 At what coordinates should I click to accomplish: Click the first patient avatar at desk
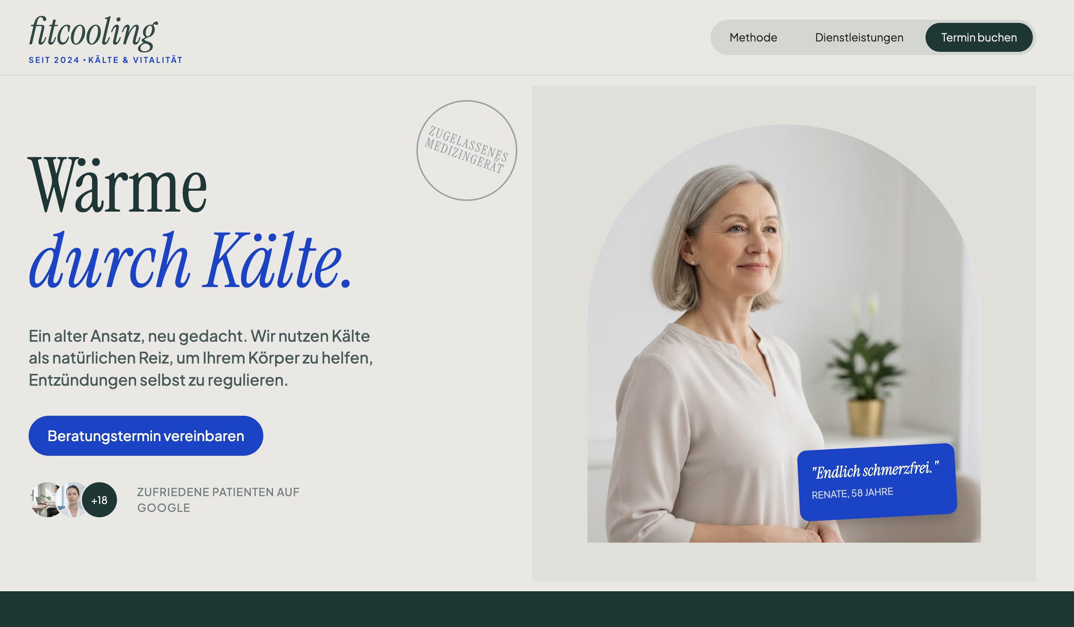click(46, 500)
